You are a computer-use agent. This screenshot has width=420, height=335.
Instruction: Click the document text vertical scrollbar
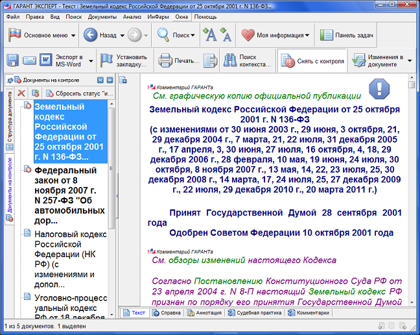pyautogui.click(x=412, y=195)
